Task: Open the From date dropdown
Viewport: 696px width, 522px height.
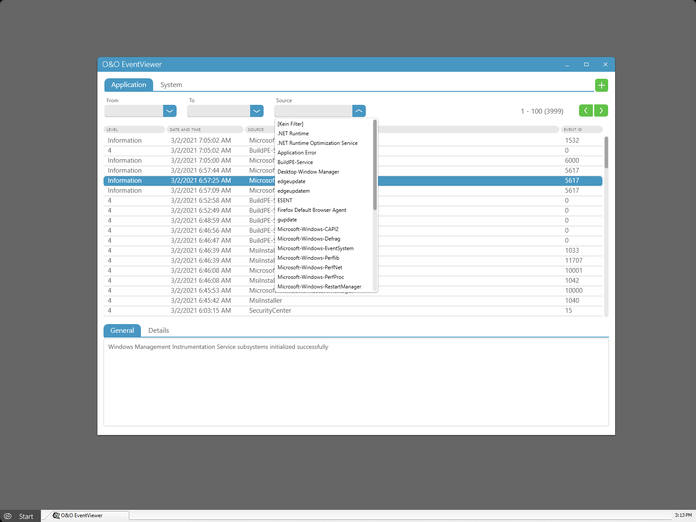Action: (x=170, y=111)
